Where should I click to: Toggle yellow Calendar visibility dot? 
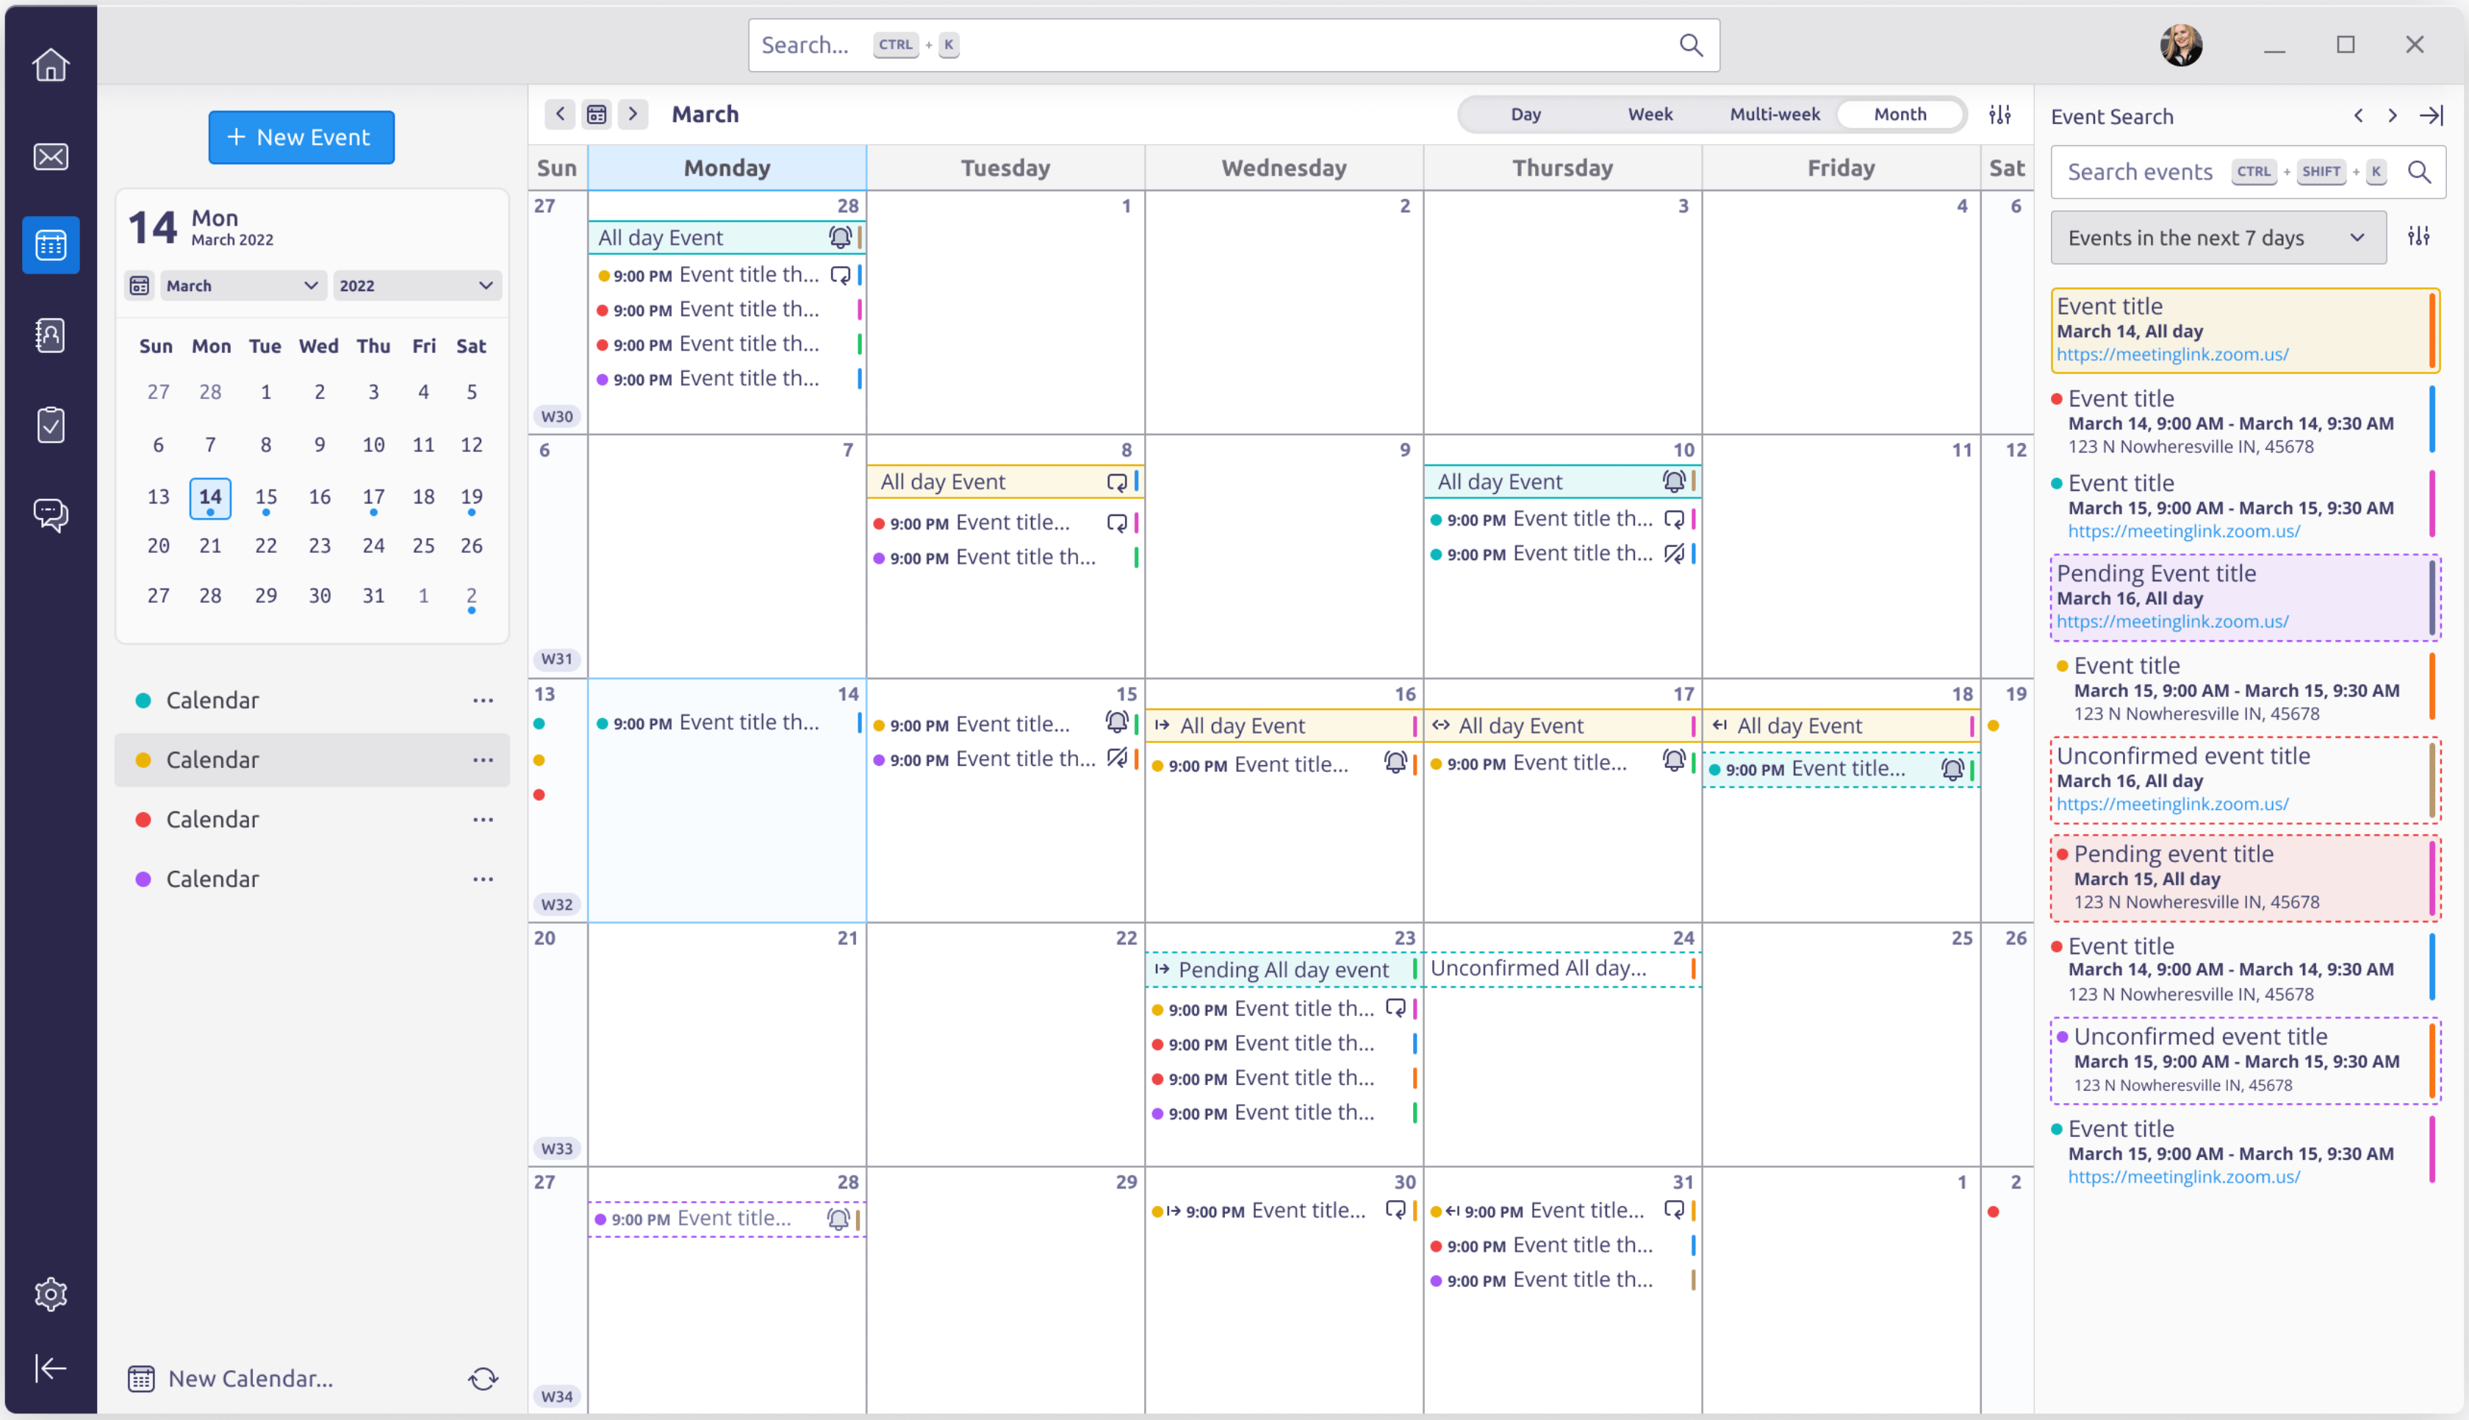coord(143,760)
